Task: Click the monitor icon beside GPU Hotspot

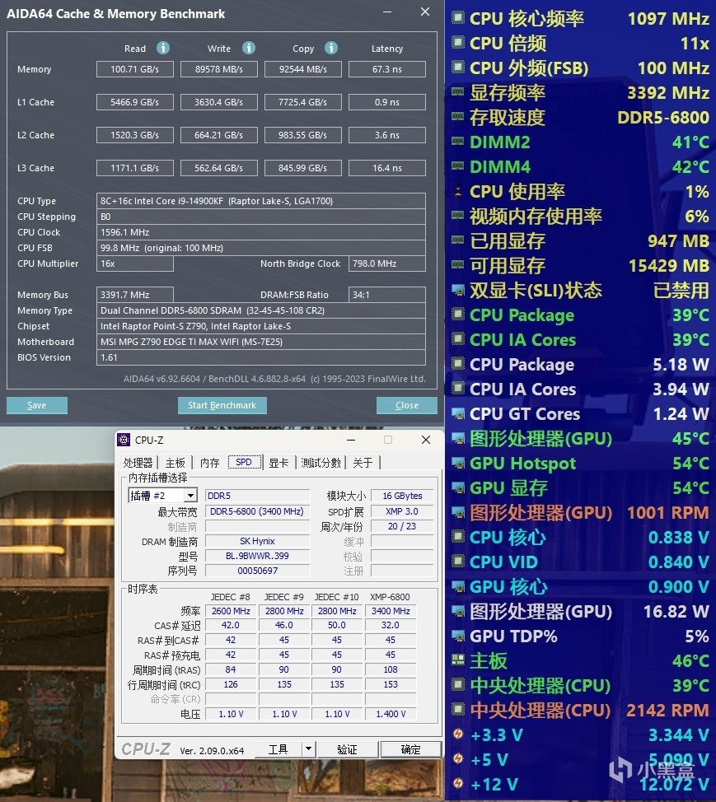Action: [457, 463]
